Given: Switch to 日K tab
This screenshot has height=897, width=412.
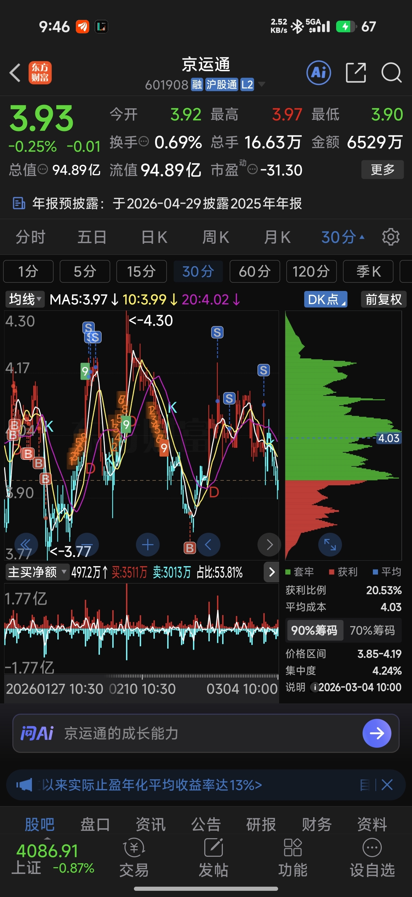Looking at the screenshot, I should (x=154, y=237).
